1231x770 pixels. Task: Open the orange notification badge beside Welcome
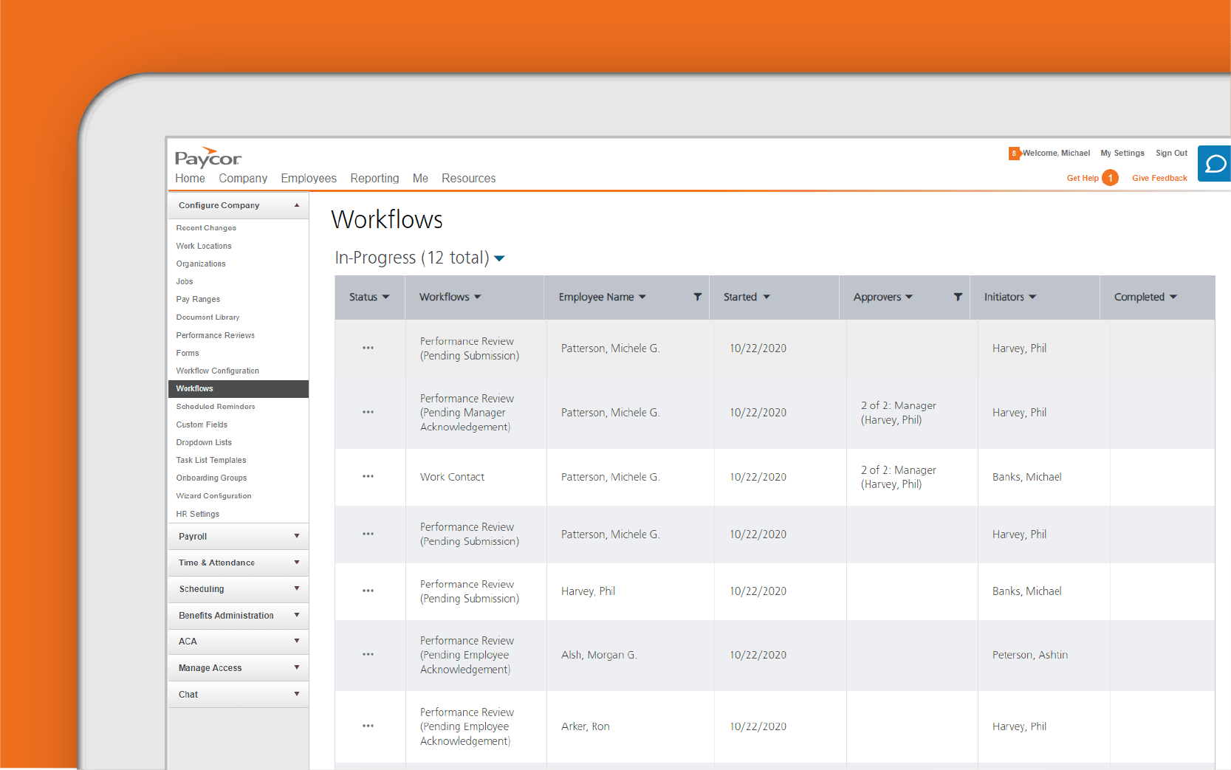click(x=1014, y=154)
